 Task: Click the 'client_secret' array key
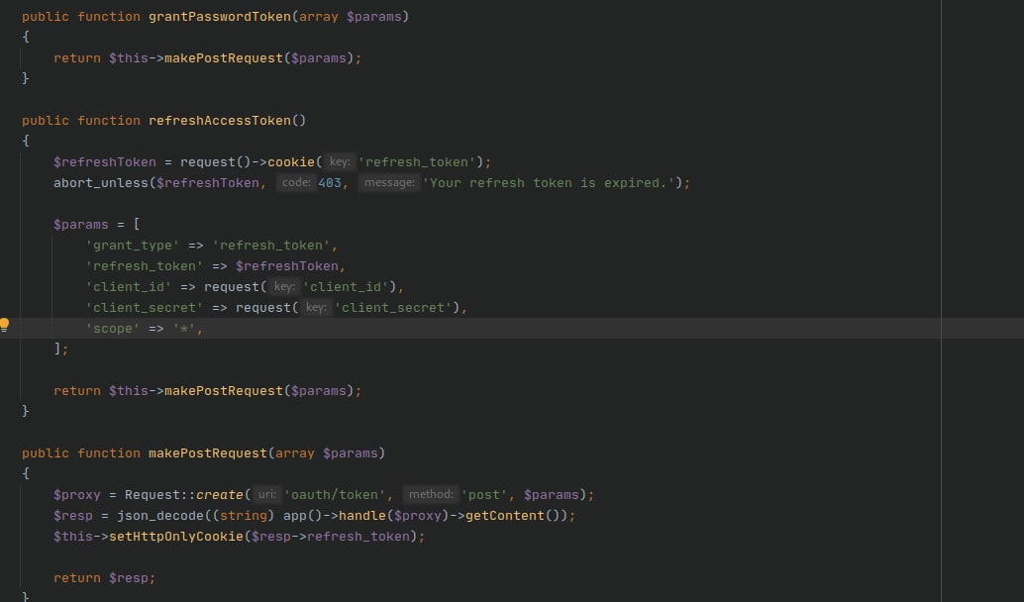coord(145,308)
